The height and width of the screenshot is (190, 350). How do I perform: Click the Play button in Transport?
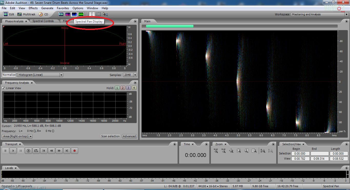(x=13, y=151)
